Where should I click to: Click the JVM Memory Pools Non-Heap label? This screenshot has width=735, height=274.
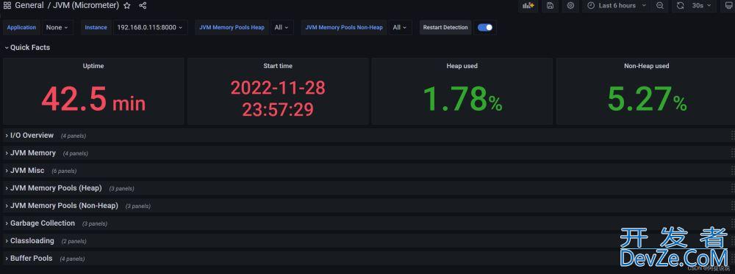coord(344,27)
